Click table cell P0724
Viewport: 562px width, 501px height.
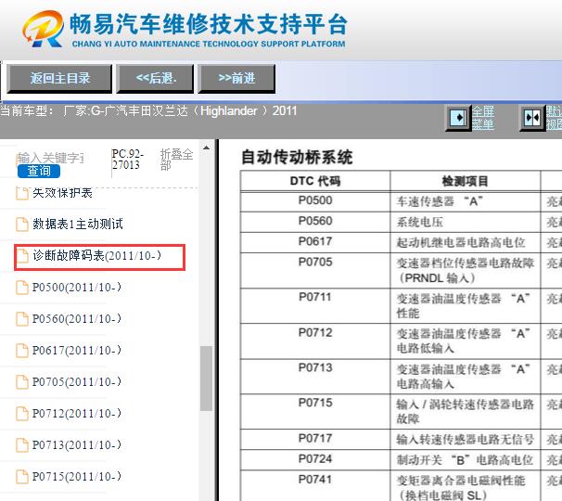tap(315, 459)
